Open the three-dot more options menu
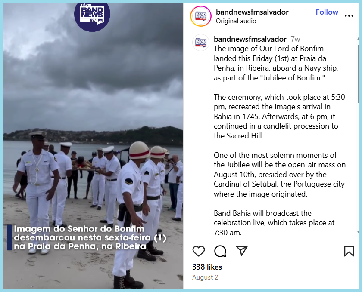The height and width of the screenshot is (292, 362). point(349,16)
